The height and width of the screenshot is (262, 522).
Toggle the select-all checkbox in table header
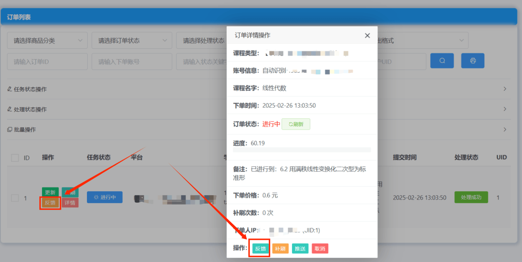15,158
